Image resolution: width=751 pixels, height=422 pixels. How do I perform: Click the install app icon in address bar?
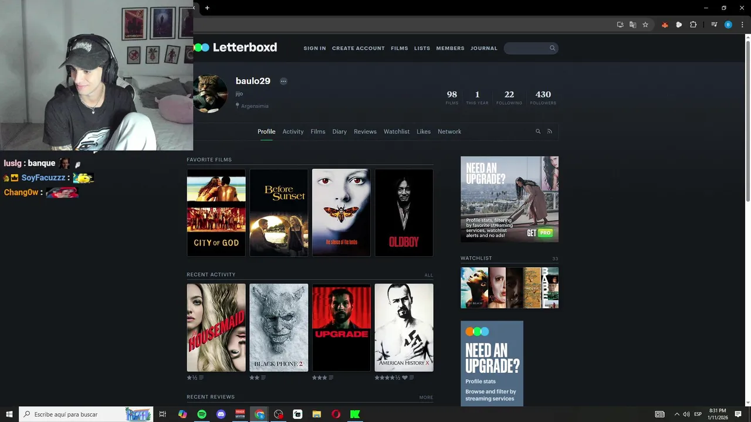pyautogui.click(x=620, y=25)
